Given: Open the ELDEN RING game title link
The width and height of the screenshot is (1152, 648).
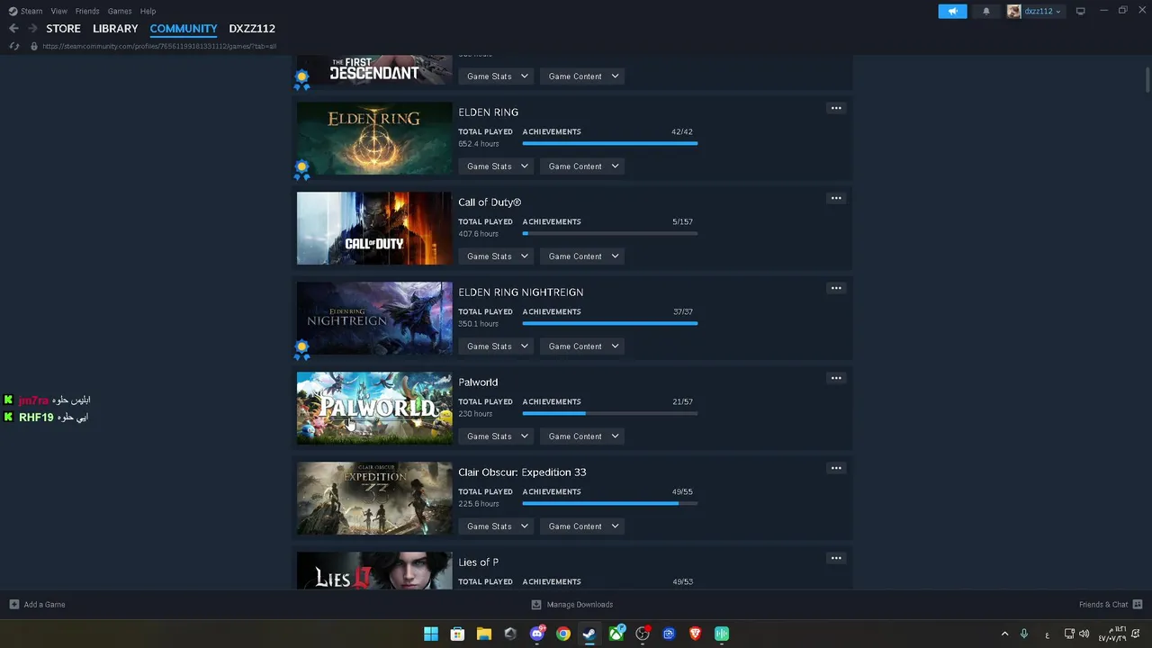Looking at the screenshot, I should (x=488, y=112).
